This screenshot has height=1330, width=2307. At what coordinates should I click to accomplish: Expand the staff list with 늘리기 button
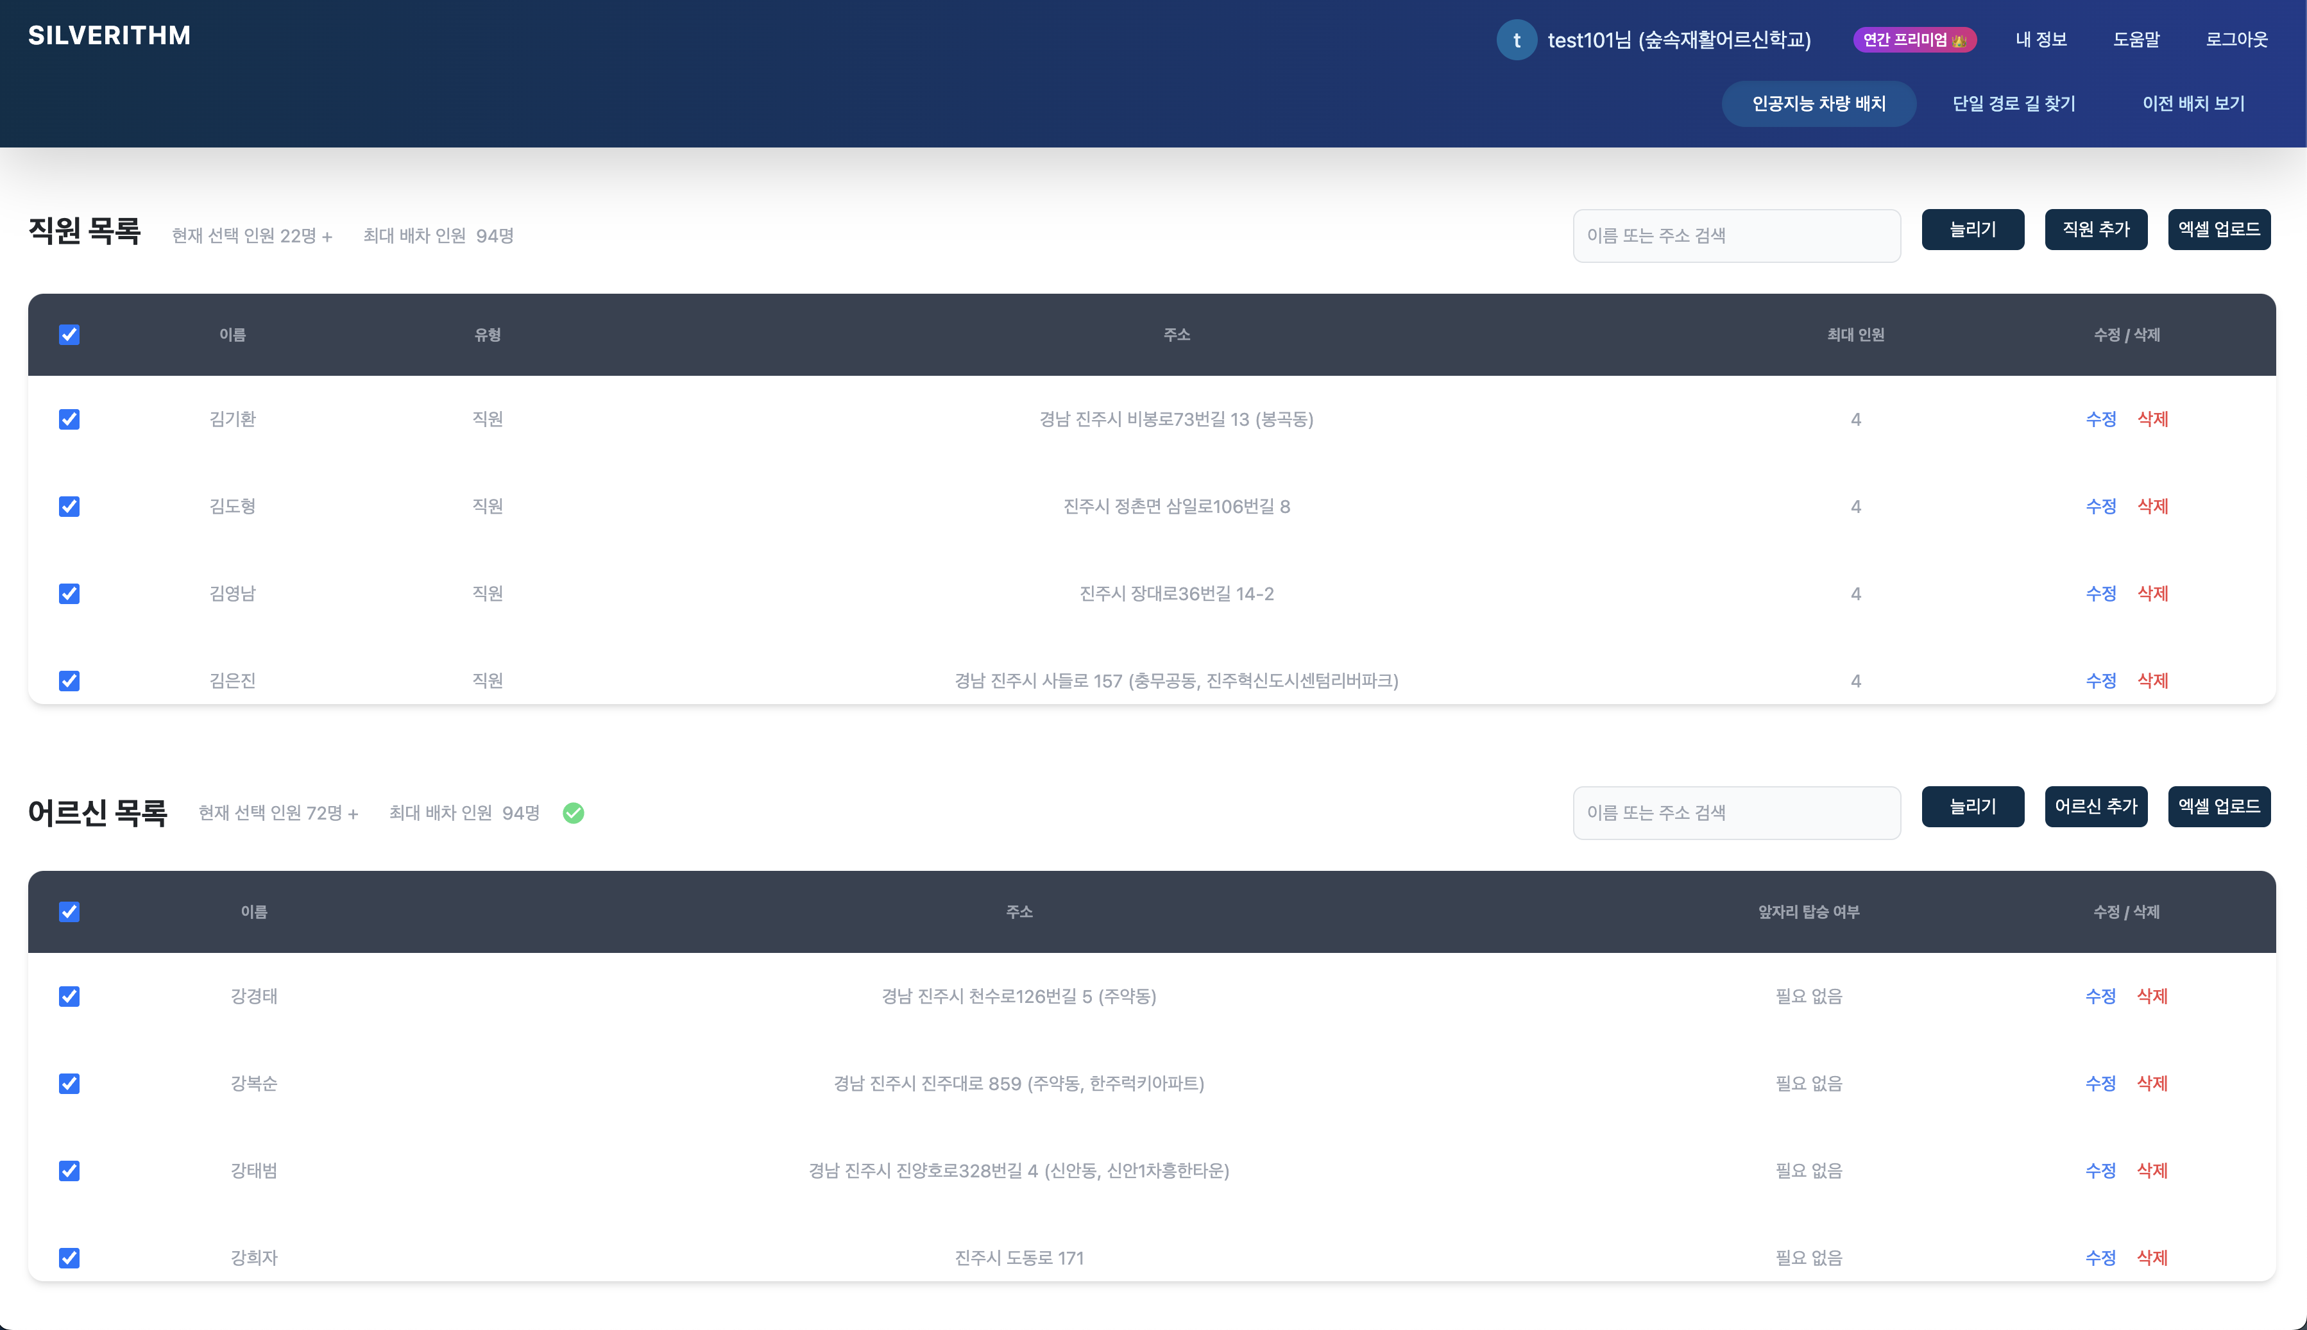click(1971, 230)
